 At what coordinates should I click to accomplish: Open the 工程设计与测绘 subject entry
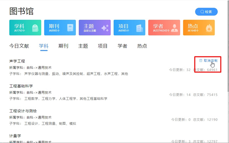point(23,111)
